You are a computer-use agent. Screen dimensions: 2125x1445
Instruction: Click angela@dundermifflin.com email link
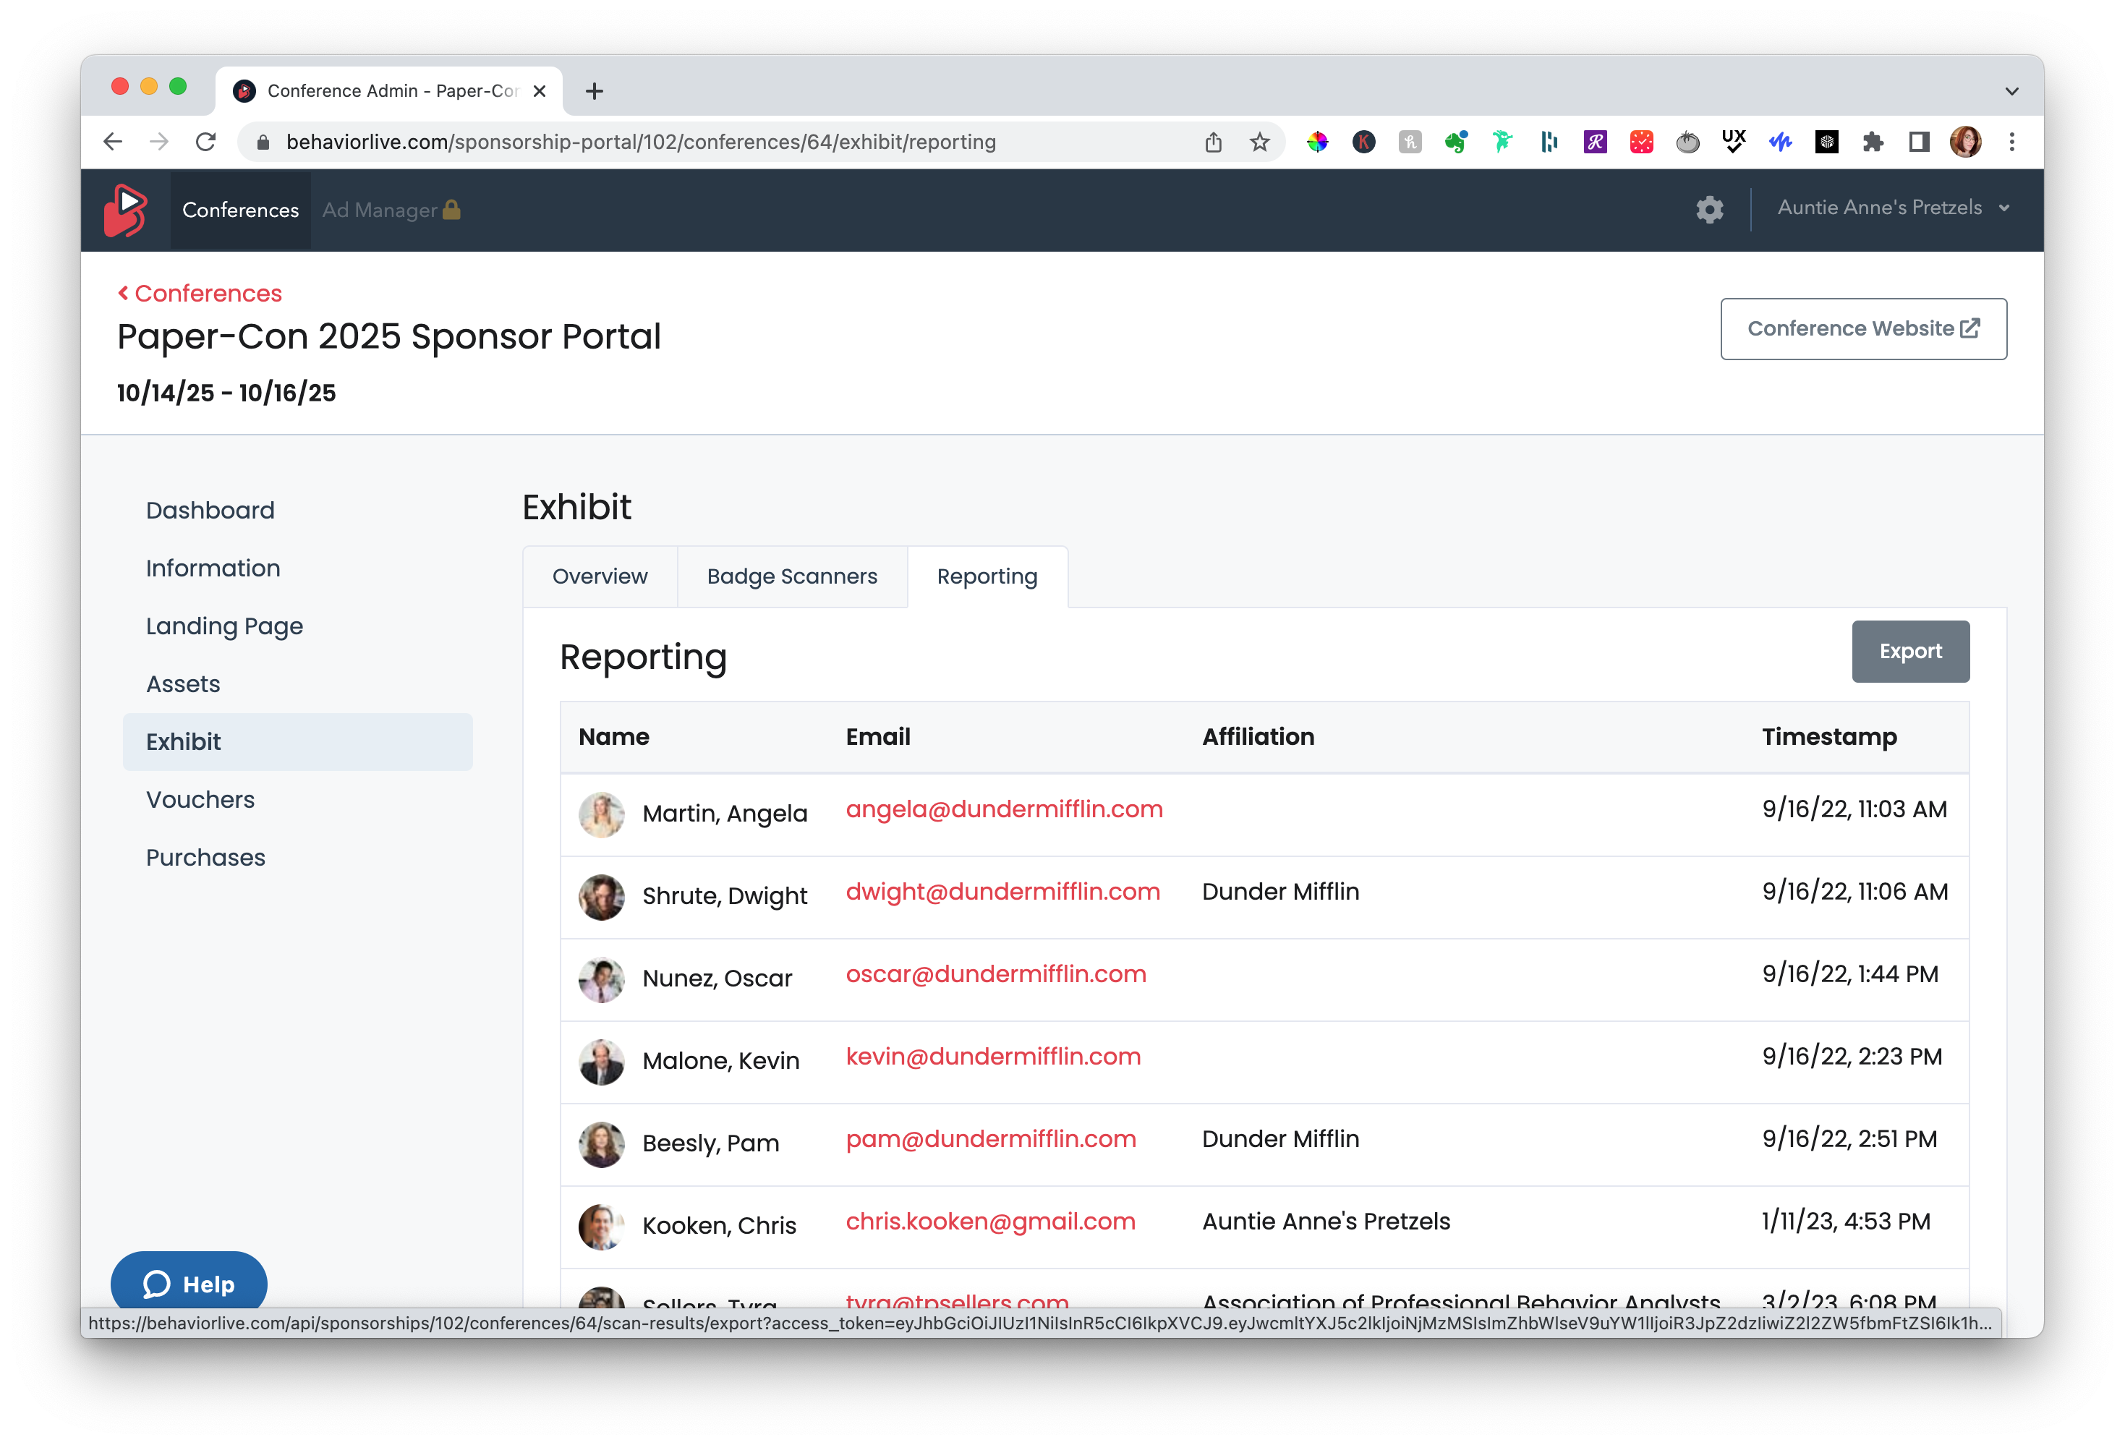1003,809
